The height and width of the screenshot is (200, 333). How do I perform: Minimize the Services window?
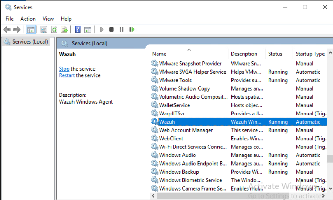(x=285, y=7)
